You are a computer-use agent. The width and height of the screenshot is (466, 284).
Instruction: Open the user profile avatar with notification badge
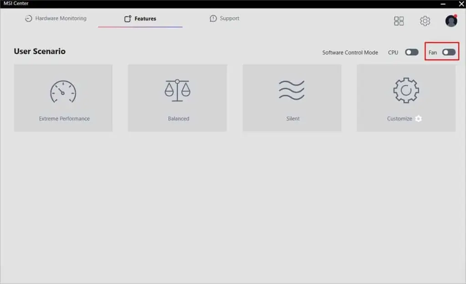tap(451, 20)
